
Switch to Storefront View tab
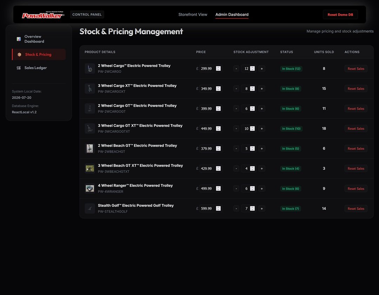193,14
